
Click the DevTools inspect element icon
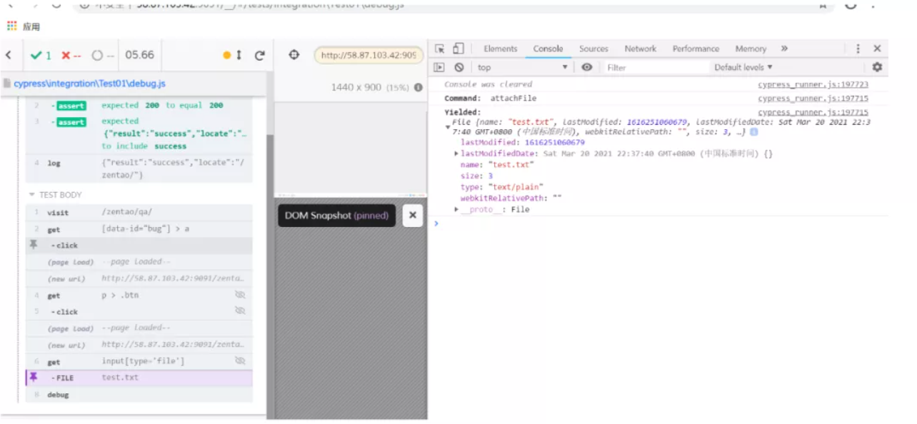(440, 49)
